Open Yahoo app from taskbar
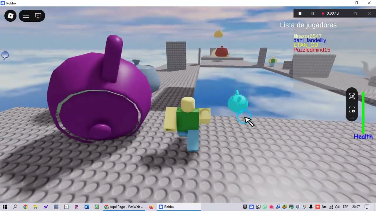This screenshot has width=376, height=211. [46, 207]
